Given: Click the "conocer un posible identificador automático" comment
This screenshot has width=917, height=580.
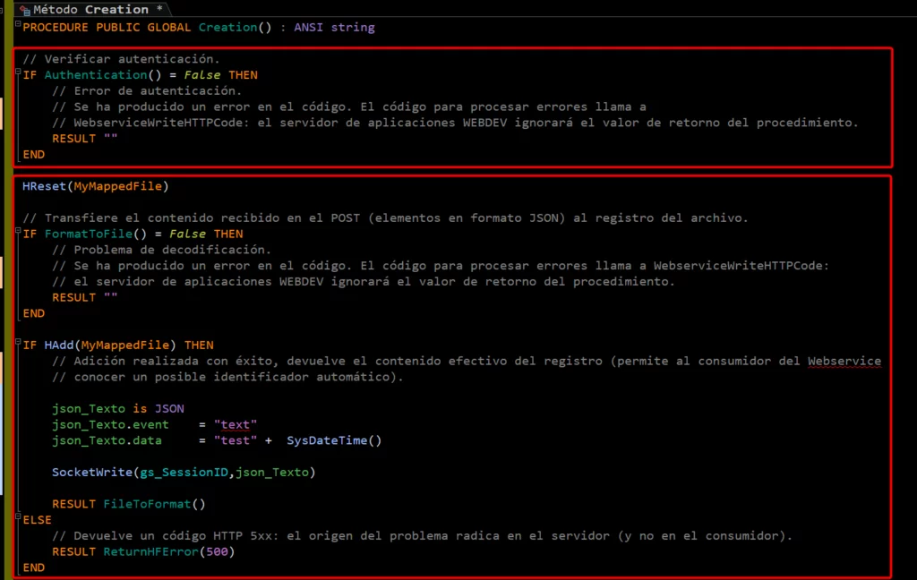Looking at the screenshot, I should (227, 377).
